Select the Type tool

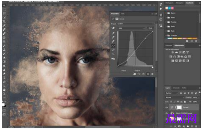coord(4,78)
